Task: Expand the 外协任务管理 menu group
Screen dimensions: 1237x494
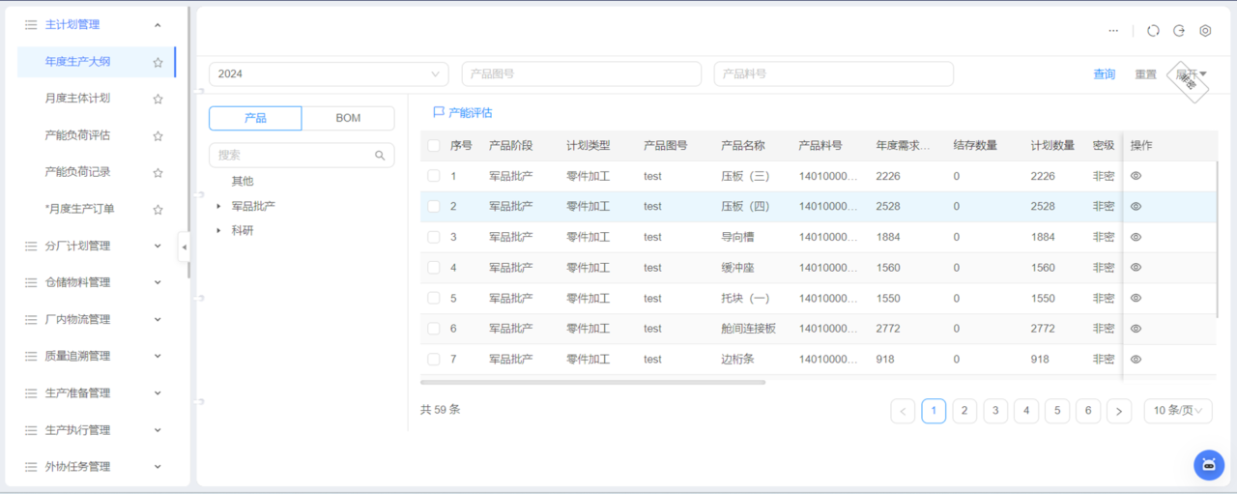Action: click(158, 466)
